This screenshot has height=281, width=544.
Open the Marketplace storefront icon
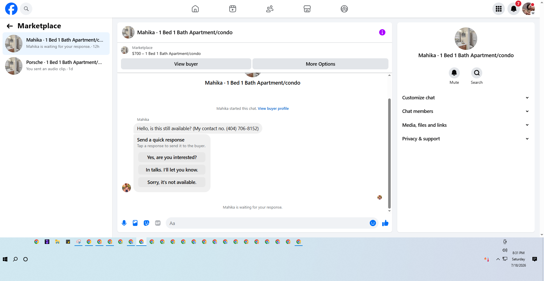(307, 9)
